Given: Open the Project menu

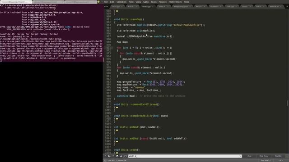Looking at the screenshot, I should click(163, 2).
